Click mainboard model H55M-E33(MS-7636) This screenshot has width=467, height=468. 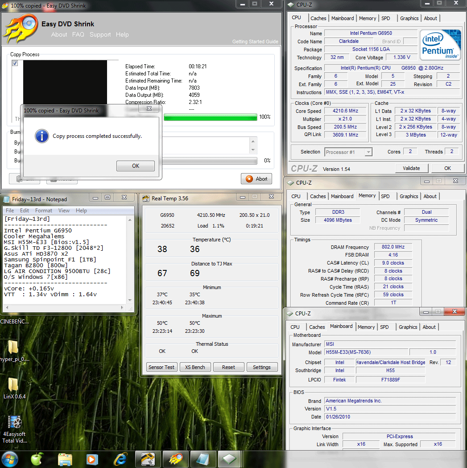click(366, 352)
